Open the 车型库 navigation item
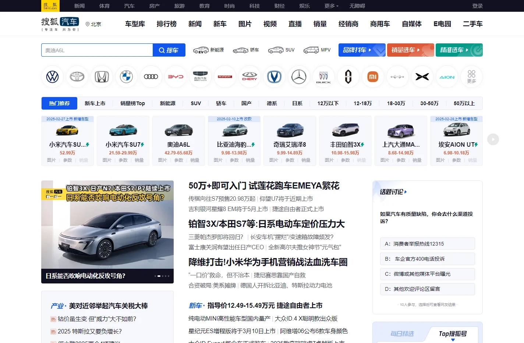The image size is (524, 343). click(x=135, y=24)
